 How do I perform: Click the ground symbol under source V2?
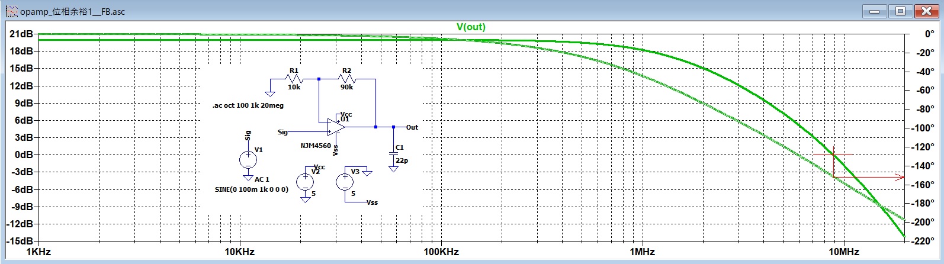(x=305, y=200)
